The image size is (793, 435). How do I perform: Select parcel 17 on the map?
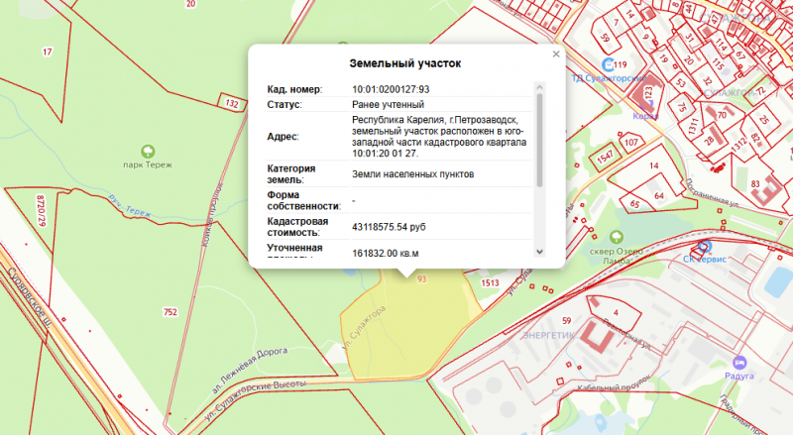click(x=47, y=52)
